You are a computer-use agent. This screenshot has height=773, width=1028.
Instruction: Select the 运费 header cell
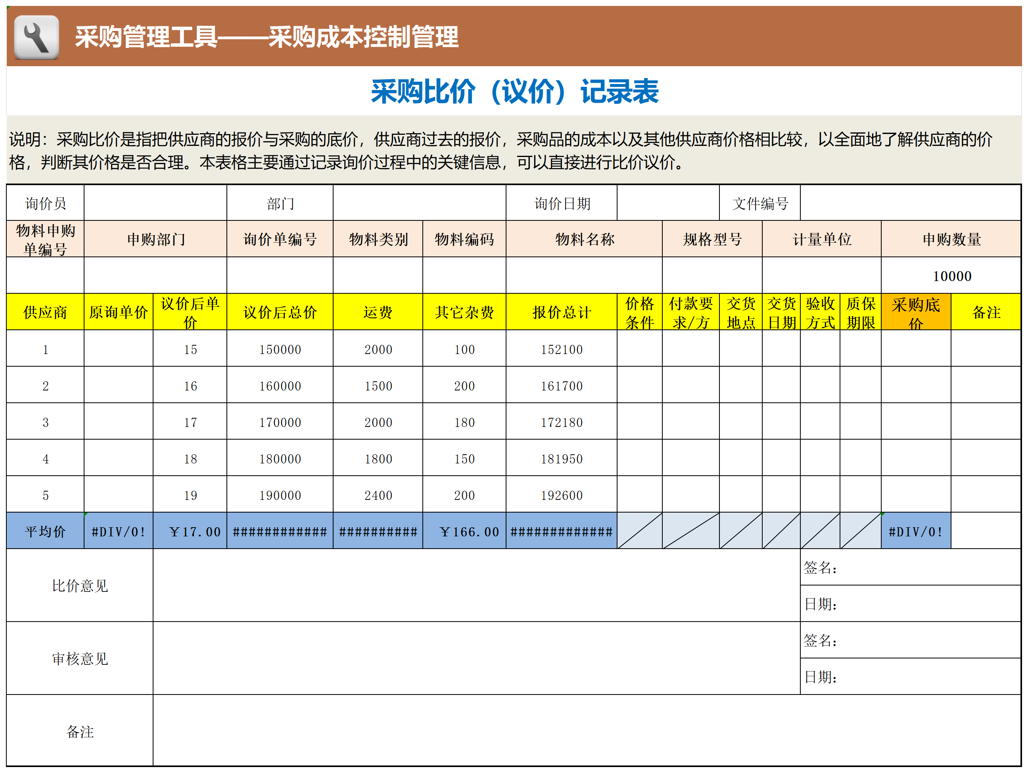click(378, 312)
